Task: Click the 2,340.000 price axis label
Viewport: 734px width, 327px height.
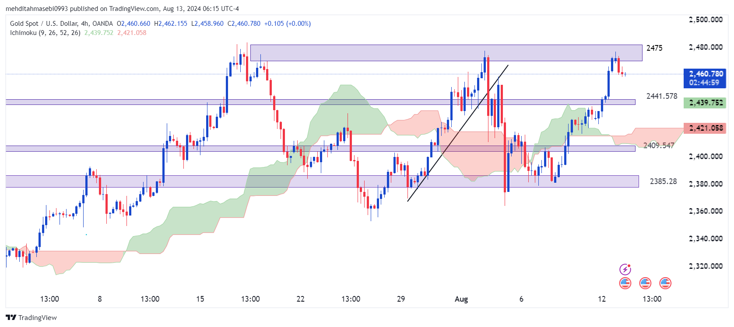Action: tap(706, 239)
